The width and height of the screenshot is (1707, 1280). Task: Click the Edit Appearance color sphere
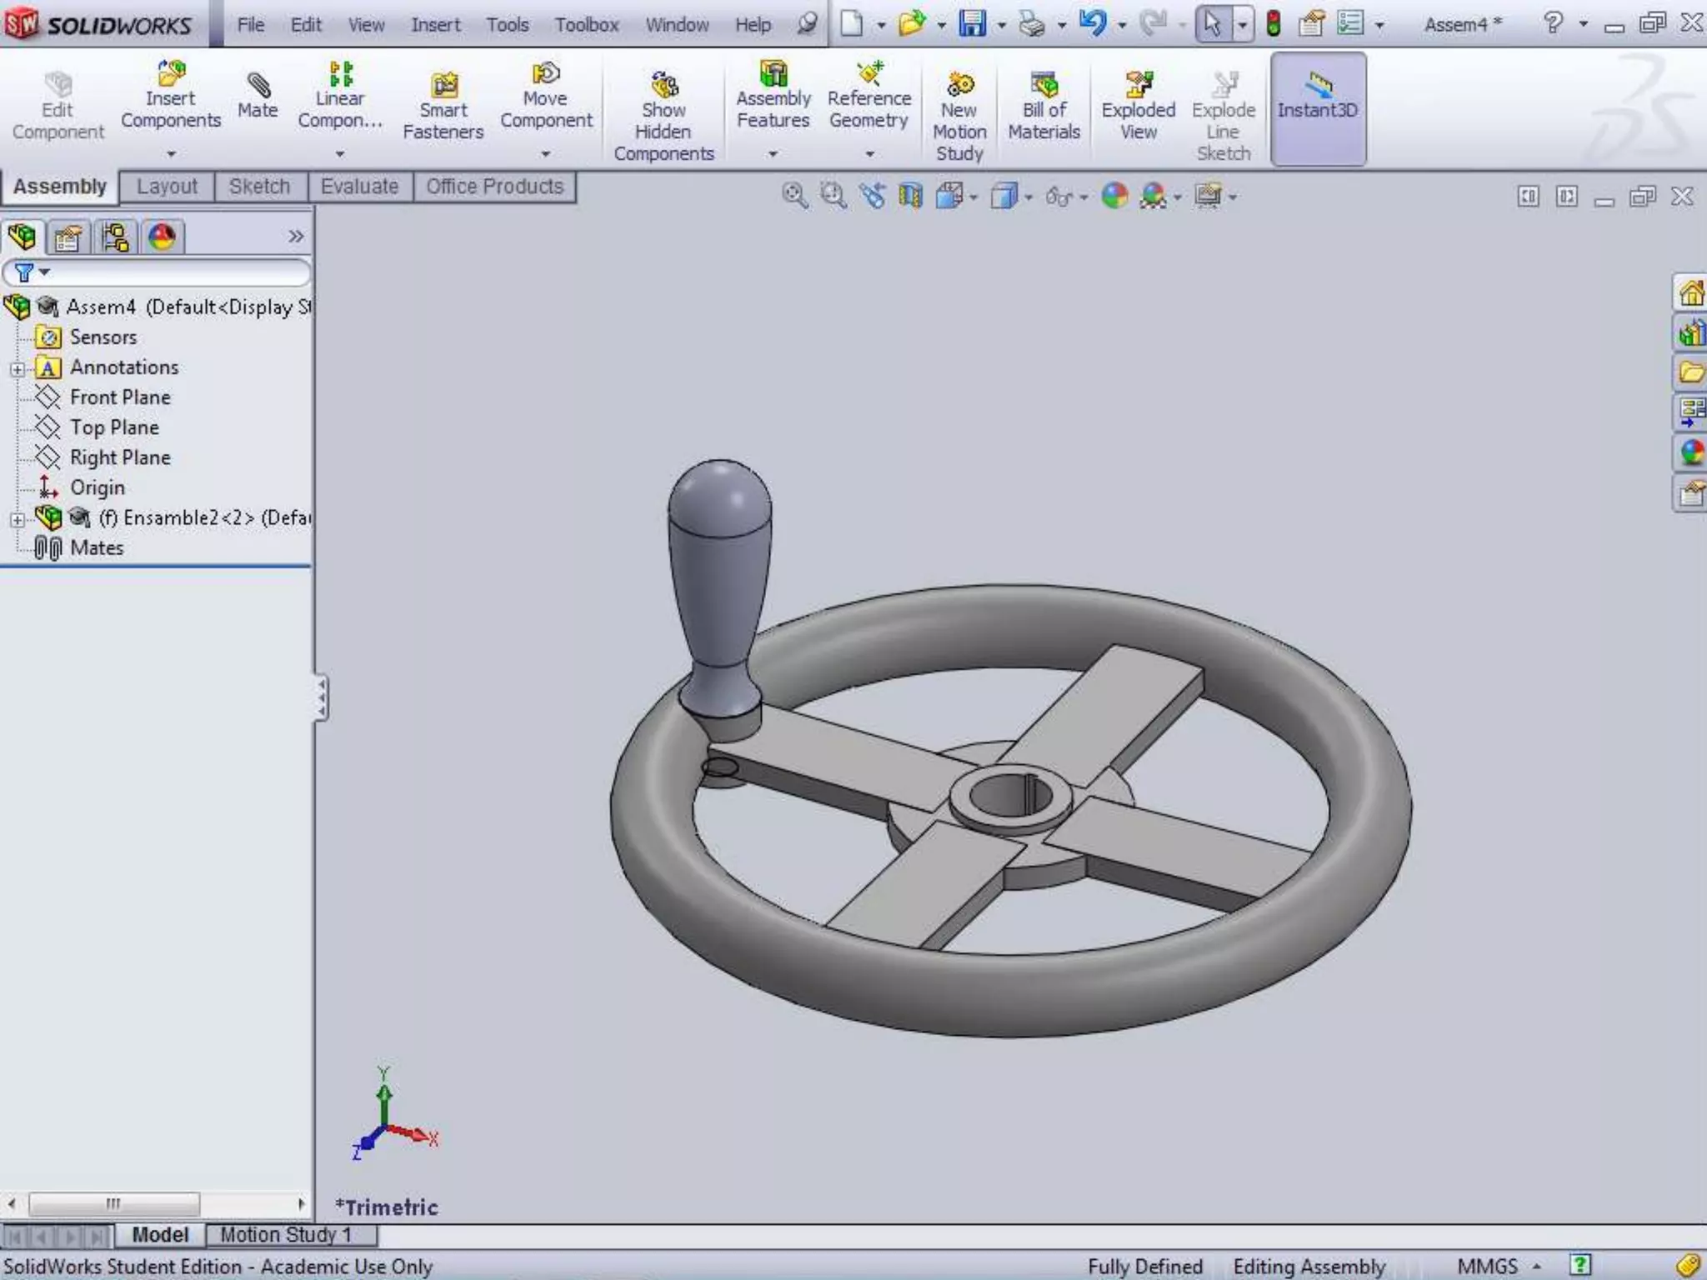1114,197
